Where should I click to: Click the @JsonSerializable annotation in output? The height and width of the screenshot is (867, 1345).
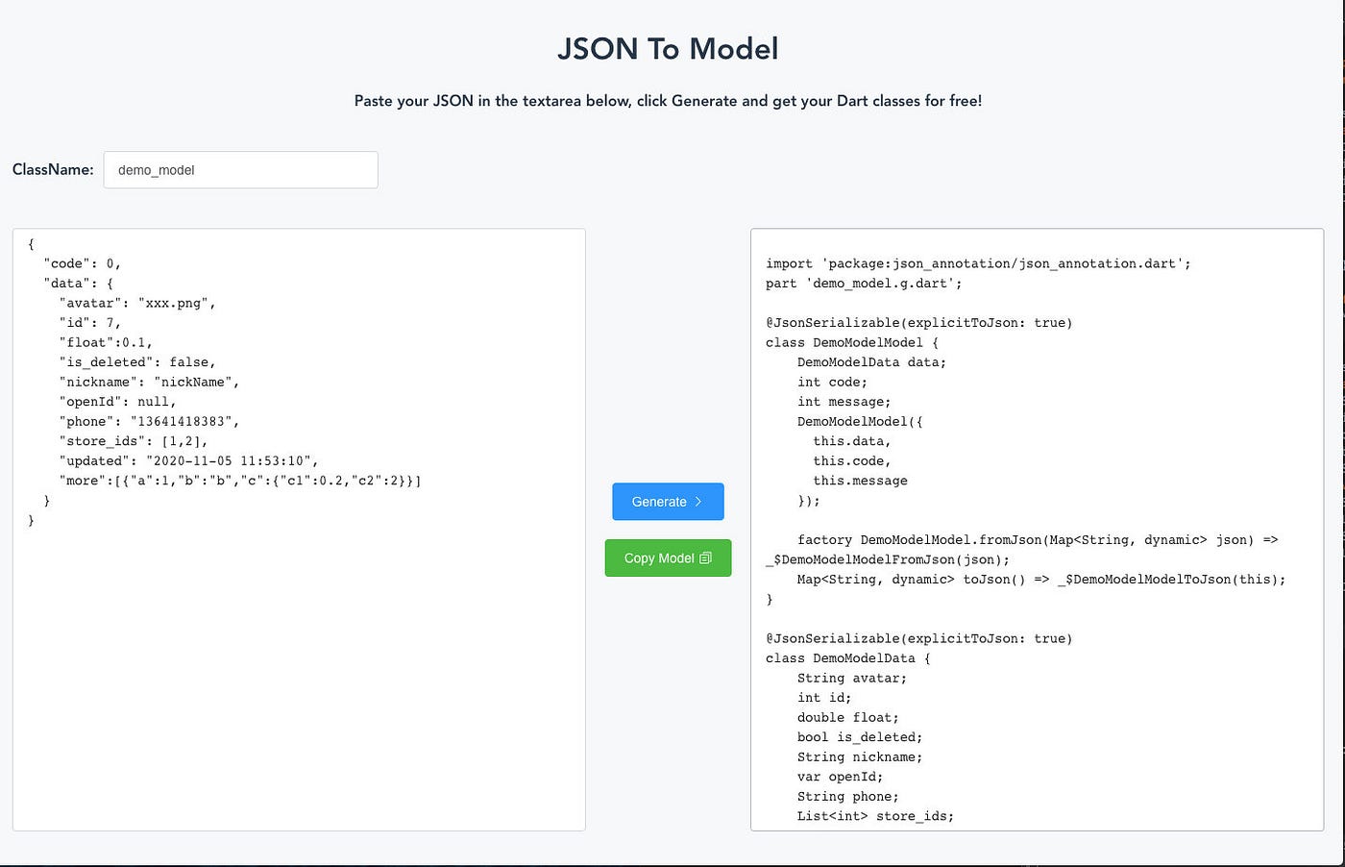pyautogui.click(x=918, y=322)
